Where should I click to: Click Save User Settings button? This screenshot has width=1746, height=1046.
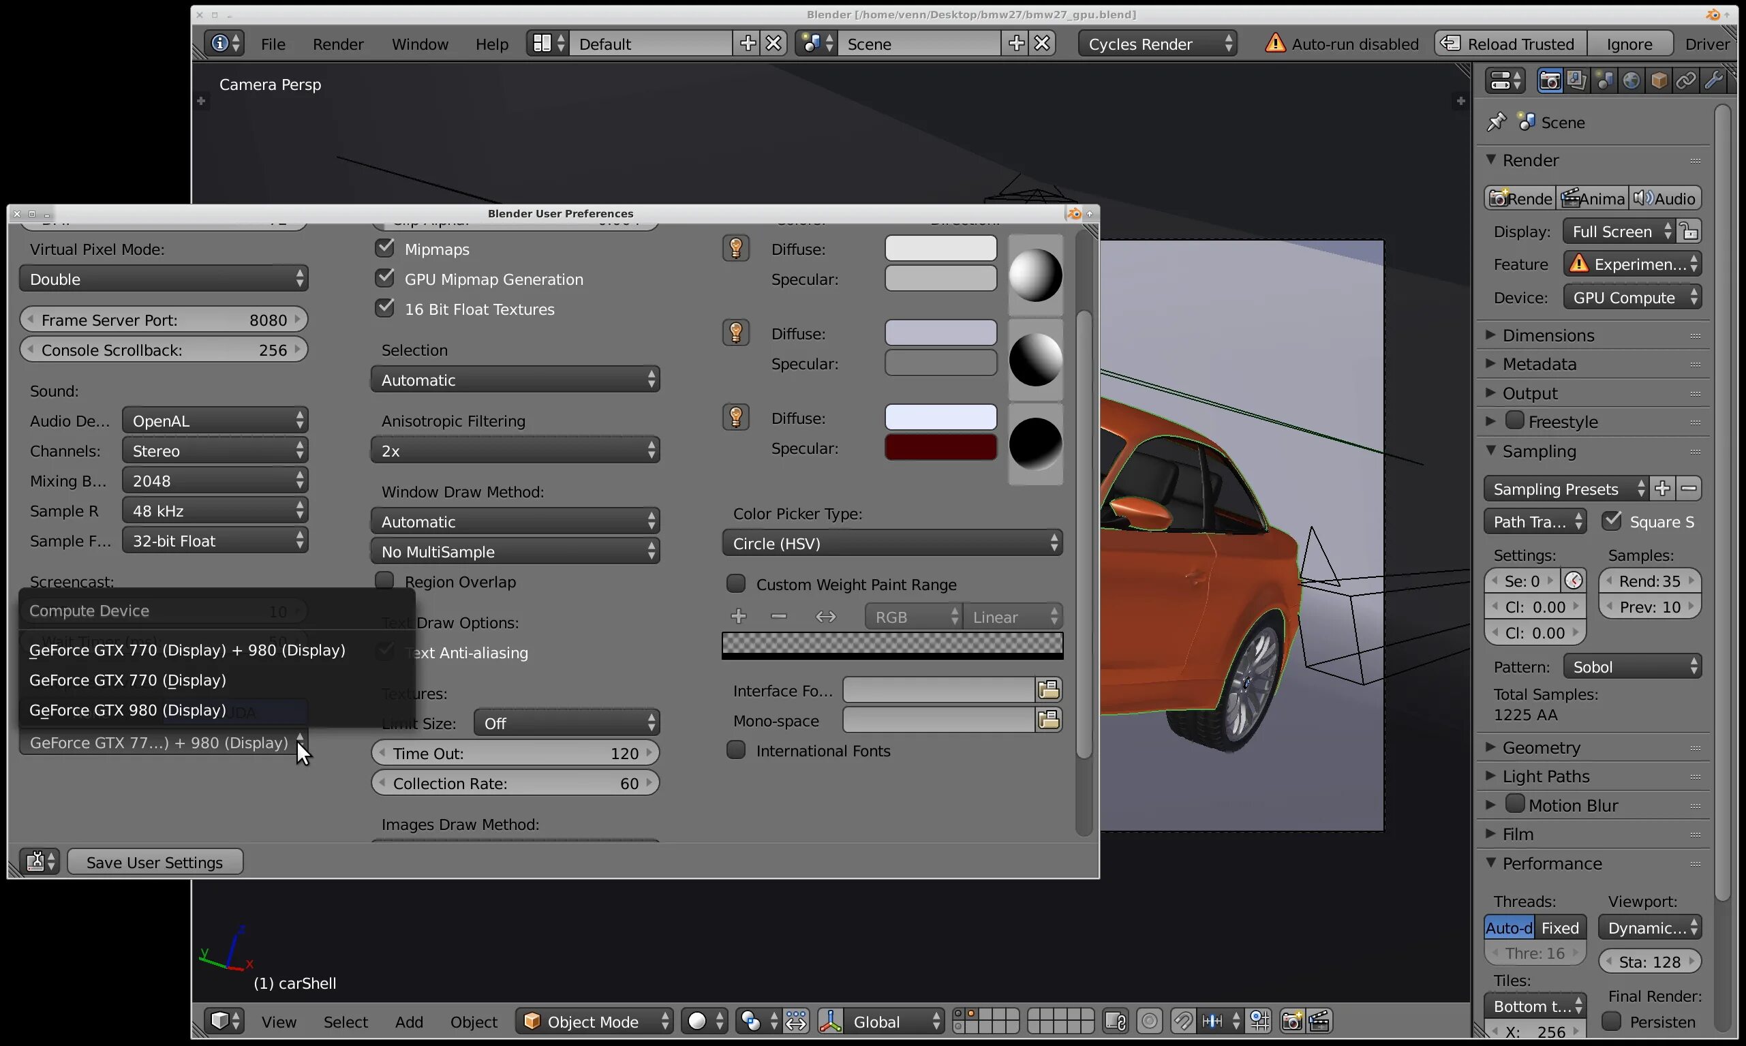click(155, 862)
